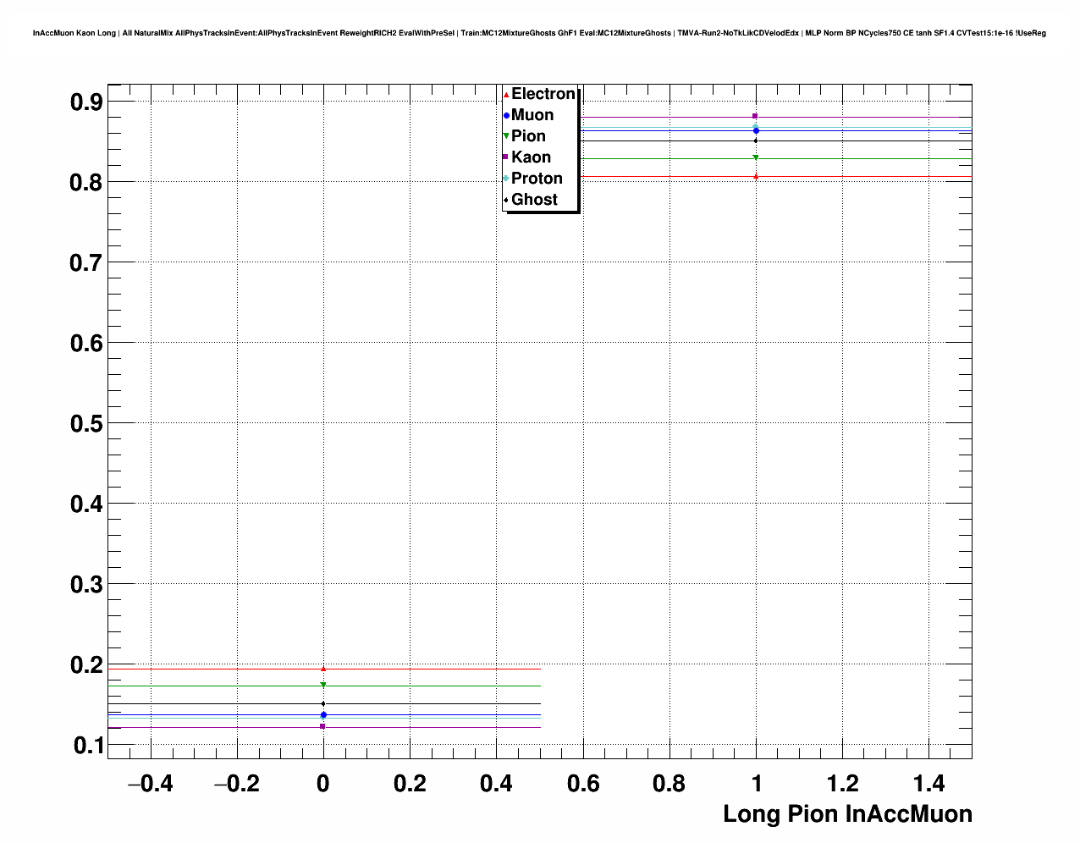Click the 0.3 y-axis tick label
Image resolution: width=1080 pixels, height=843 pixels.
coord(86,584)
